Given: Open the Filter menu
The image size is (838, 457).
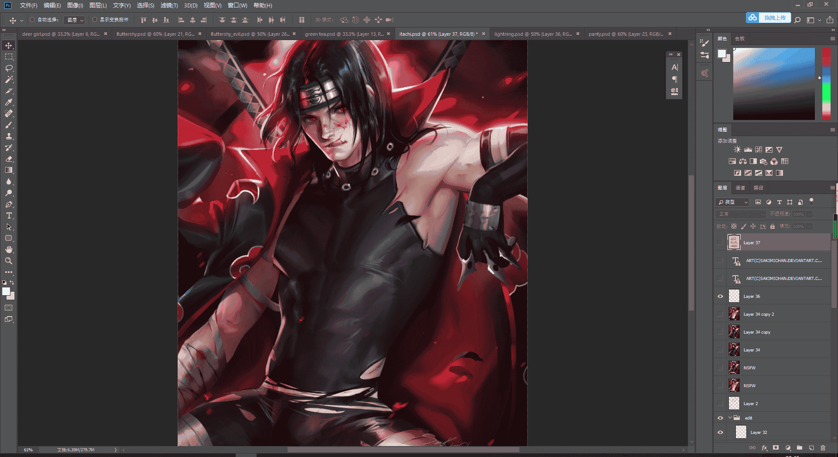Looking at the screenshot, I should (169, 5).
